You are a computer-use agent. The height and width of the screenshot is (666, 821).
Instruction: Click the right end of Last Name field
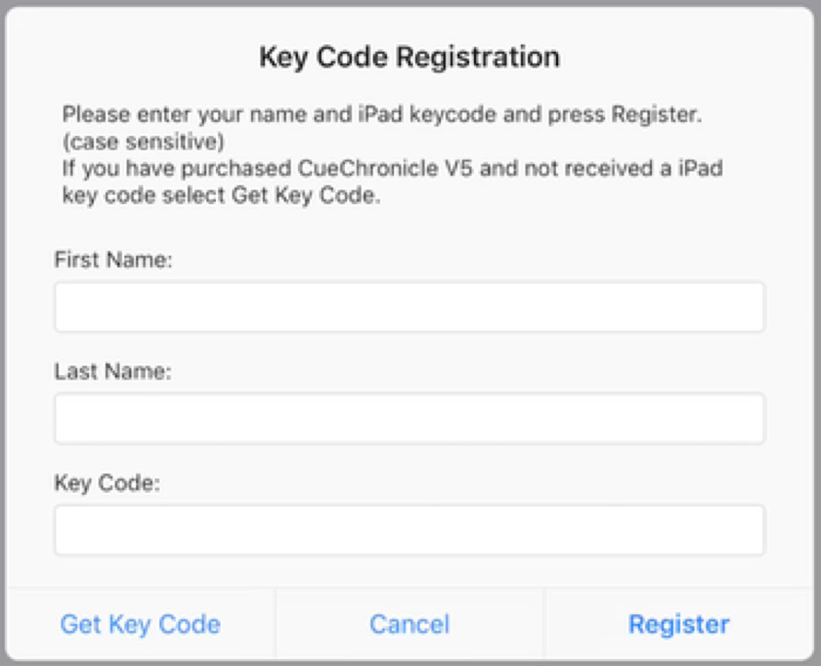coord(745,418)
